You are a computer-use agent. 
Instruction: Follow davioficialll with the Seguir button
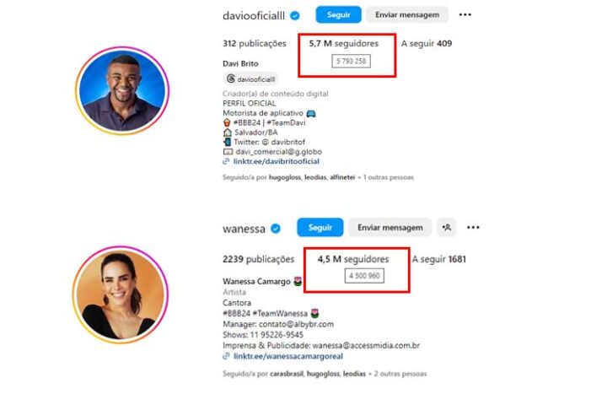pyautogui.click(x=338, y=14)
